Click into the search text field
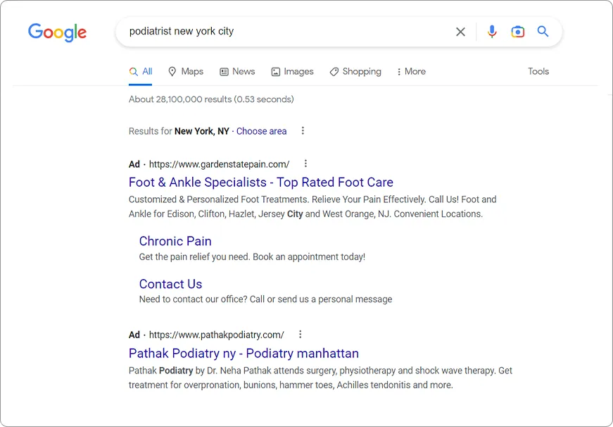This screenshot has height=427, width=613. point(282,32)
